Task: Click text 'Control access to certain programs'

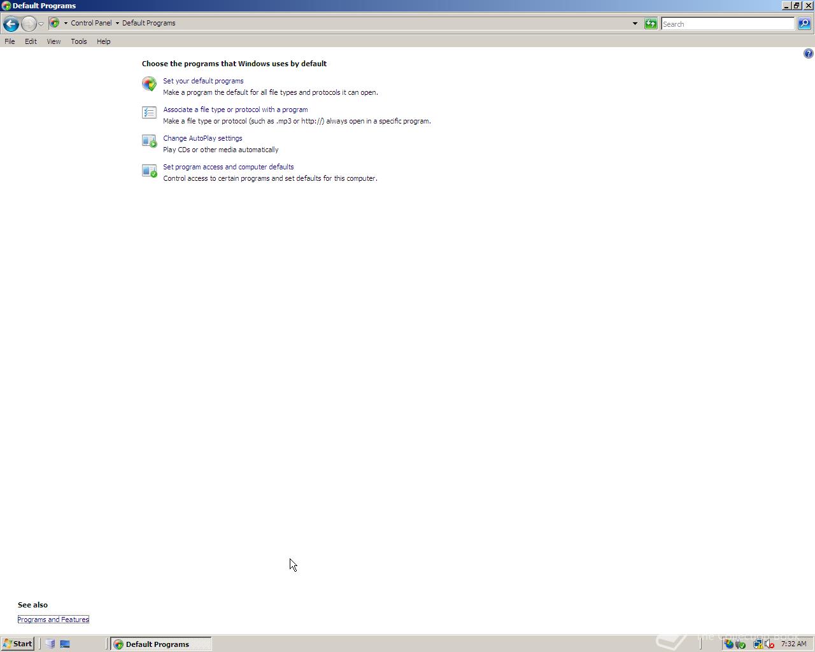Action: (x=216, y=178)
